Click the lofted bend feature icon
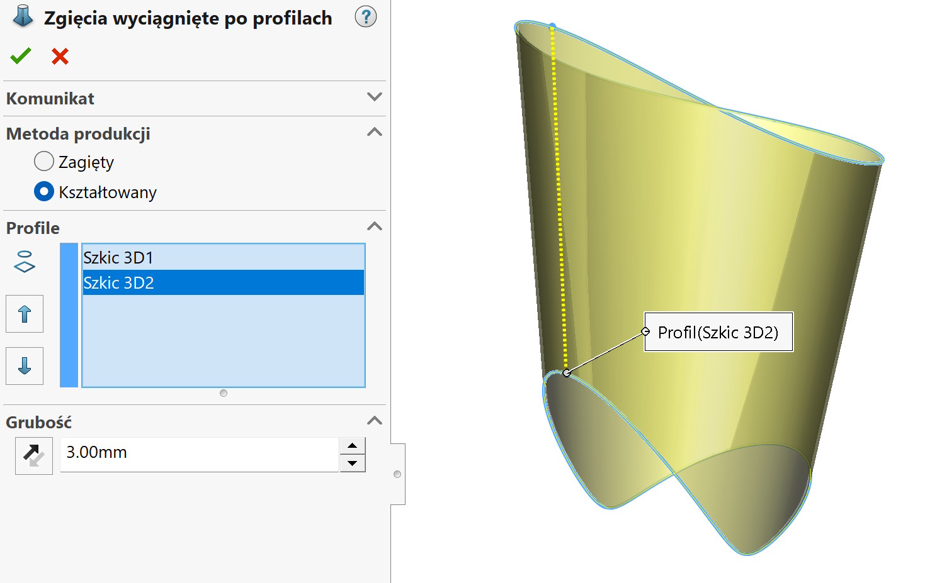 (x=23, y=17)
